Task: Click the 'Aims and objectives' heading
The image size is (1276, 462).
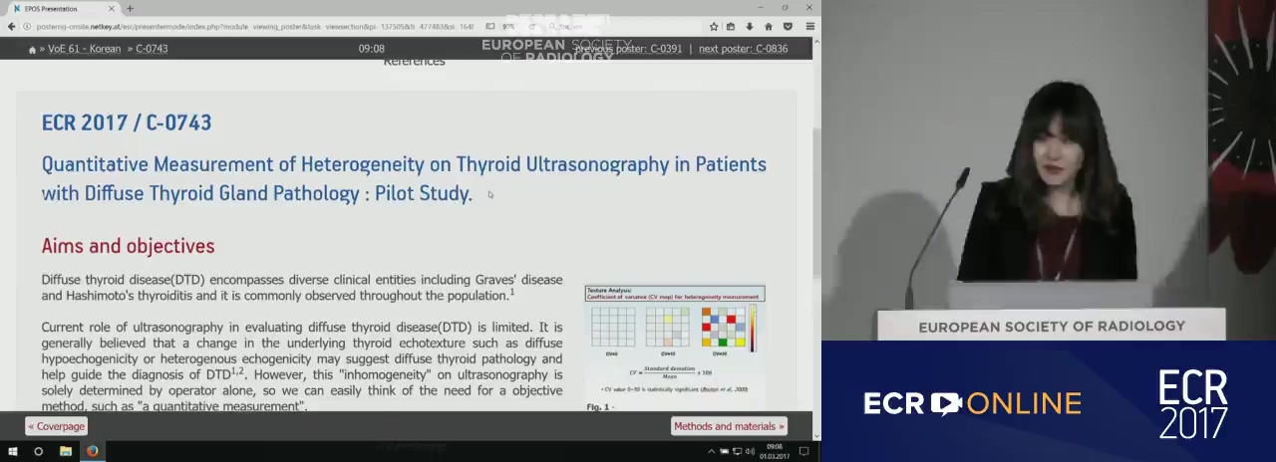Action: tap(128, 246)
